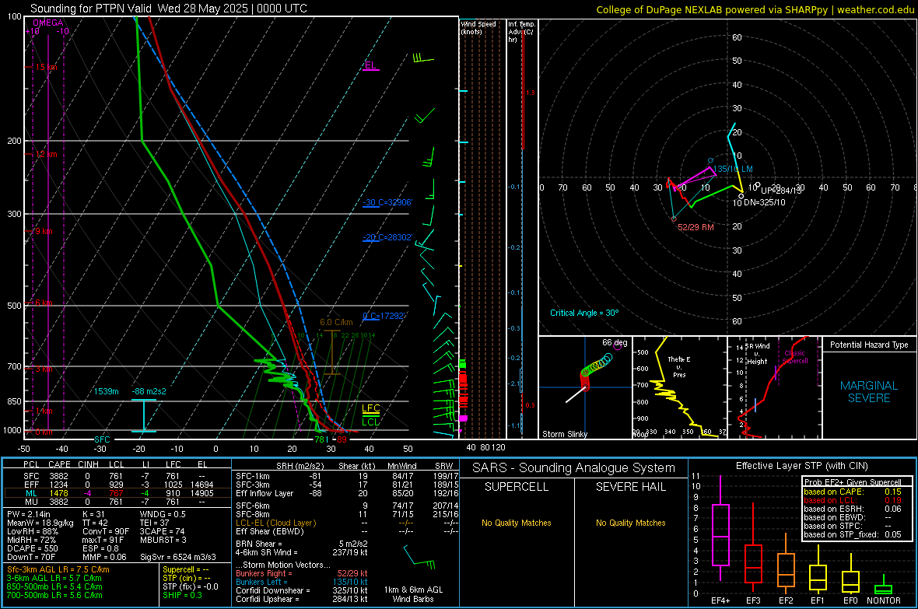Select the '-20 C=28302'' height label
Viewport: 918px width, 609px height.
click(387, 237)
